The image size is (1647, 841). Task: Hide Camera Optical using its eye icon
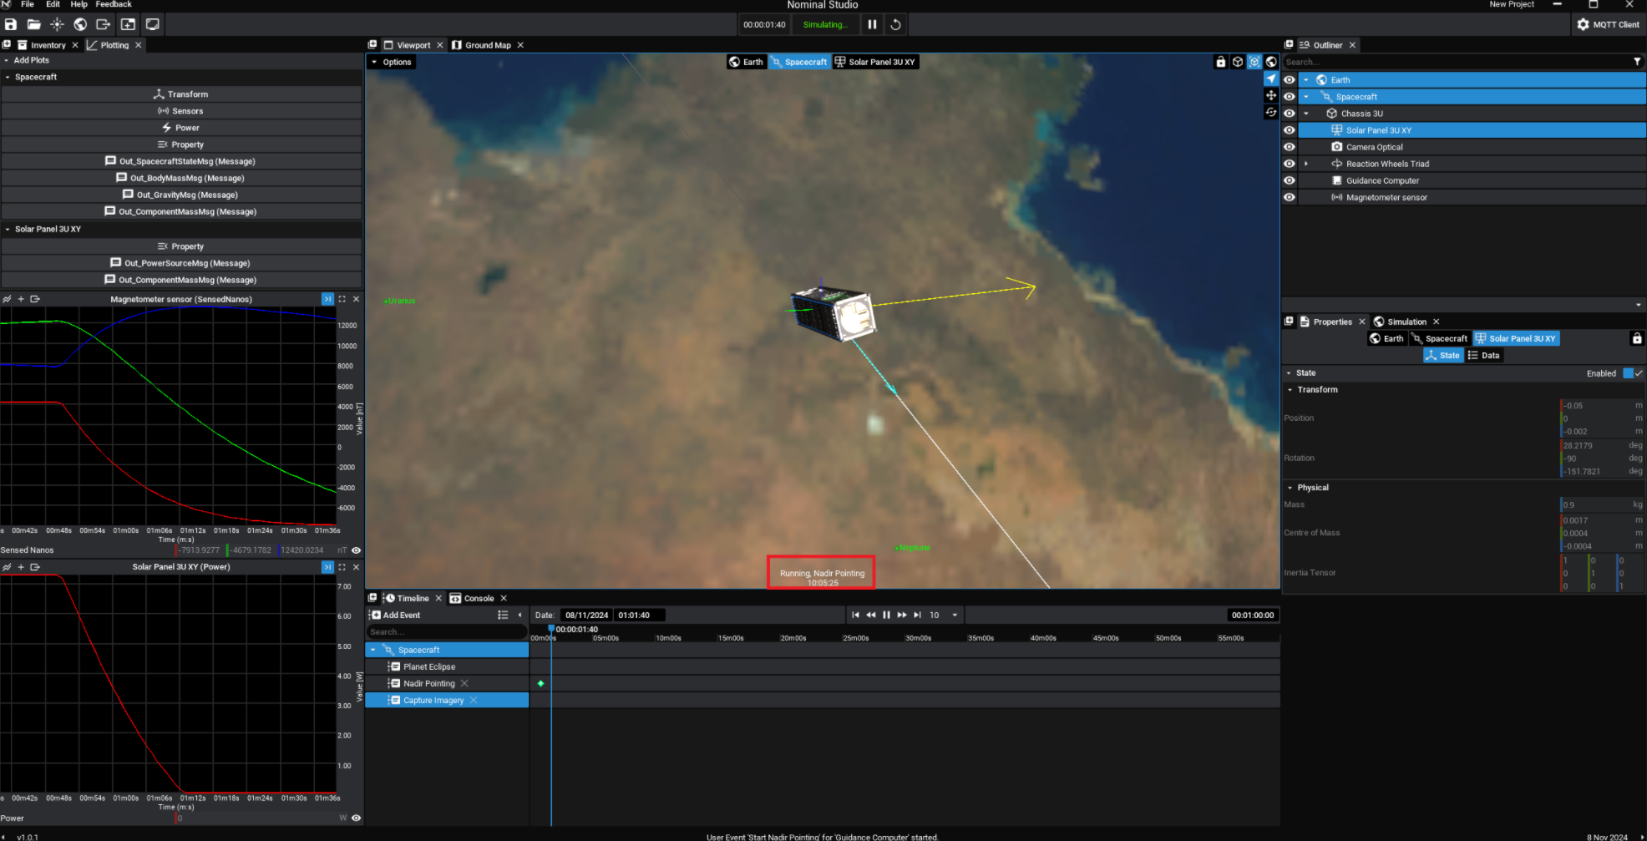click(1290, 147)
